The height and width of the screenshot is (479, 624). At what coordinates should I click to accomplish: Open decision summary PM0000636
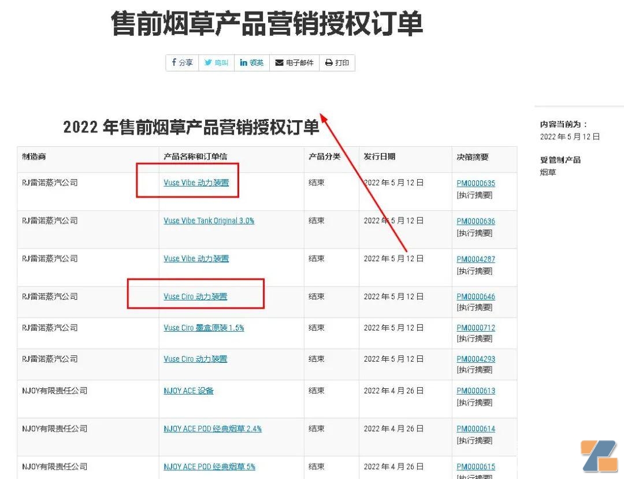(x=476, y=221)
